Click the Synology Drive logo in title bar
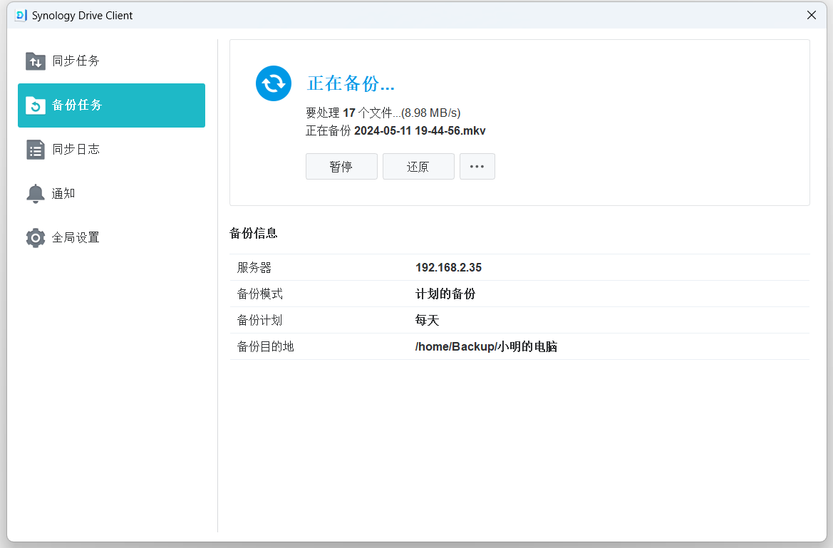Image resolution: width=833 pixels, height=548 pixels. 21,15
